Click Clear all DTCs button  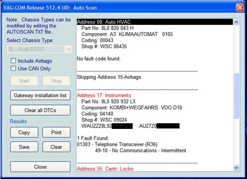pyautogui.click(x=40, y=110)
